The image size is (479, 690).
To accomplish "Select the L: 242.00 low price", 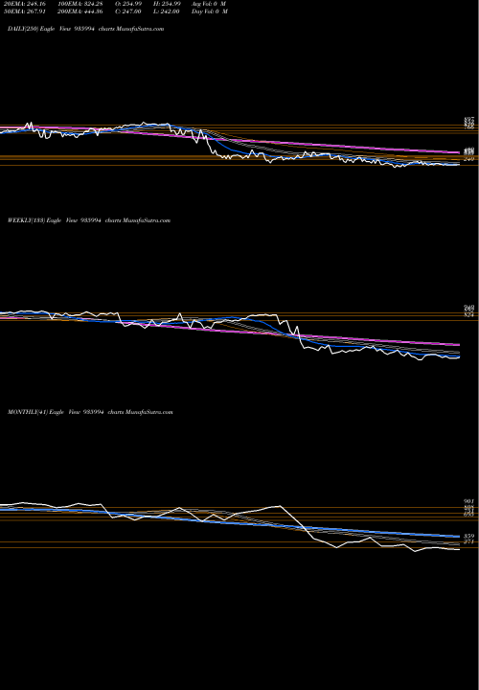I will 167,11.
